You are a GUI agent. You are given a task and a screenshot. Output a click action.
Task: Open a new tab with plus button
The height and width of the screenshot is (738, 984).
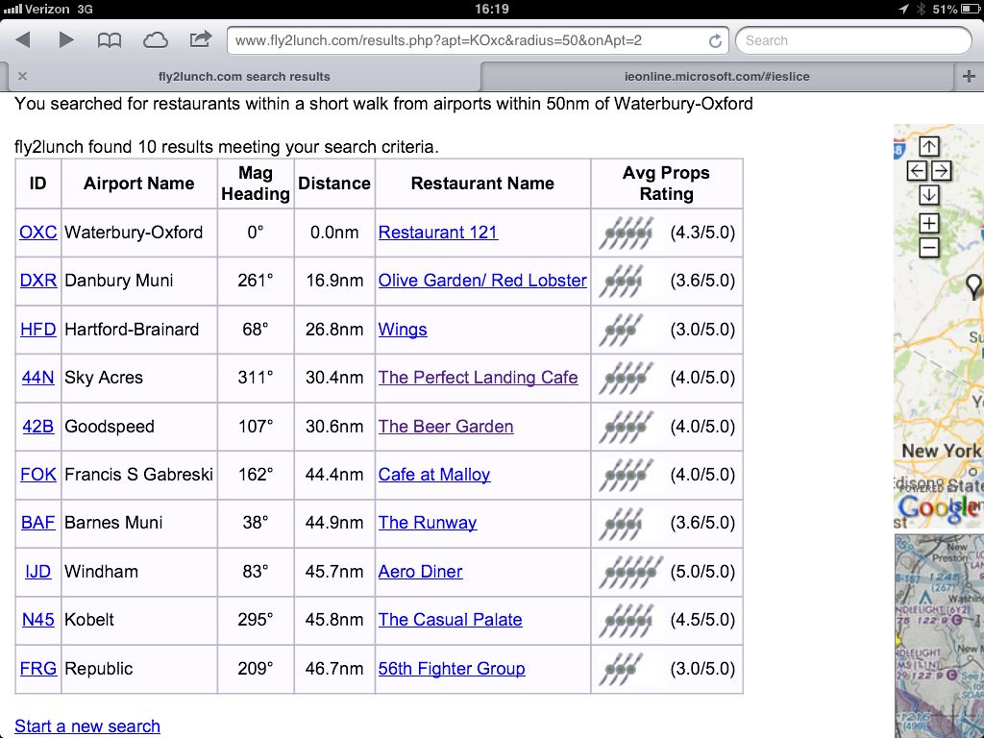tap(969, 77)
